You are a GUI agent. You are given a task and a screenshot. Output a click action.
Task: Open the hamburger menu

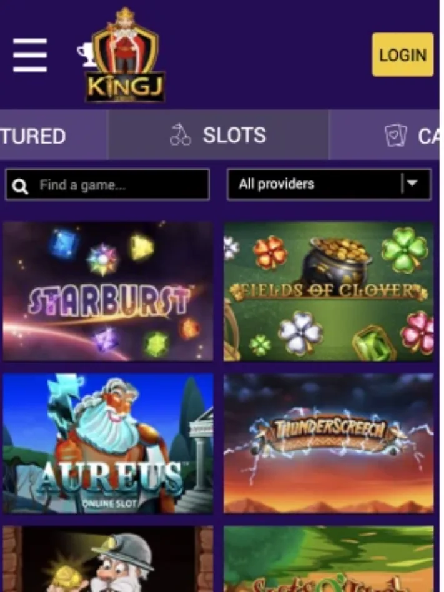[30, 55]
